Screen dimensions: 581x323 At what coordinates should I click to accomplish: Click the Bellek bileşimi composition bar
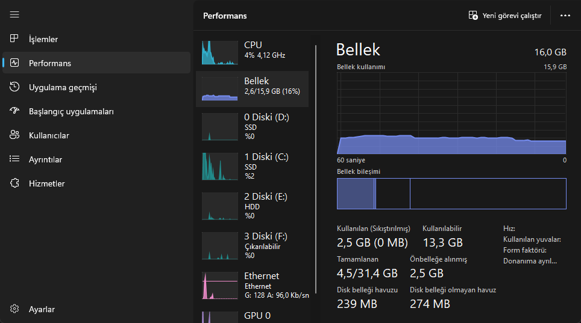[451, 194]
